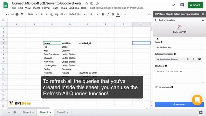Edit selected database connection
The image size is (206, 116).
pyautogui.click(x=200, y=59)
